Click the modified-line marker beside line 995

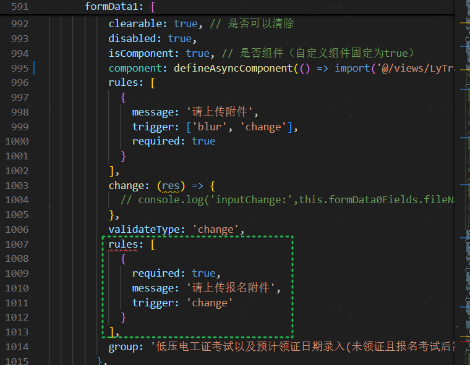[x=34, y=68]
